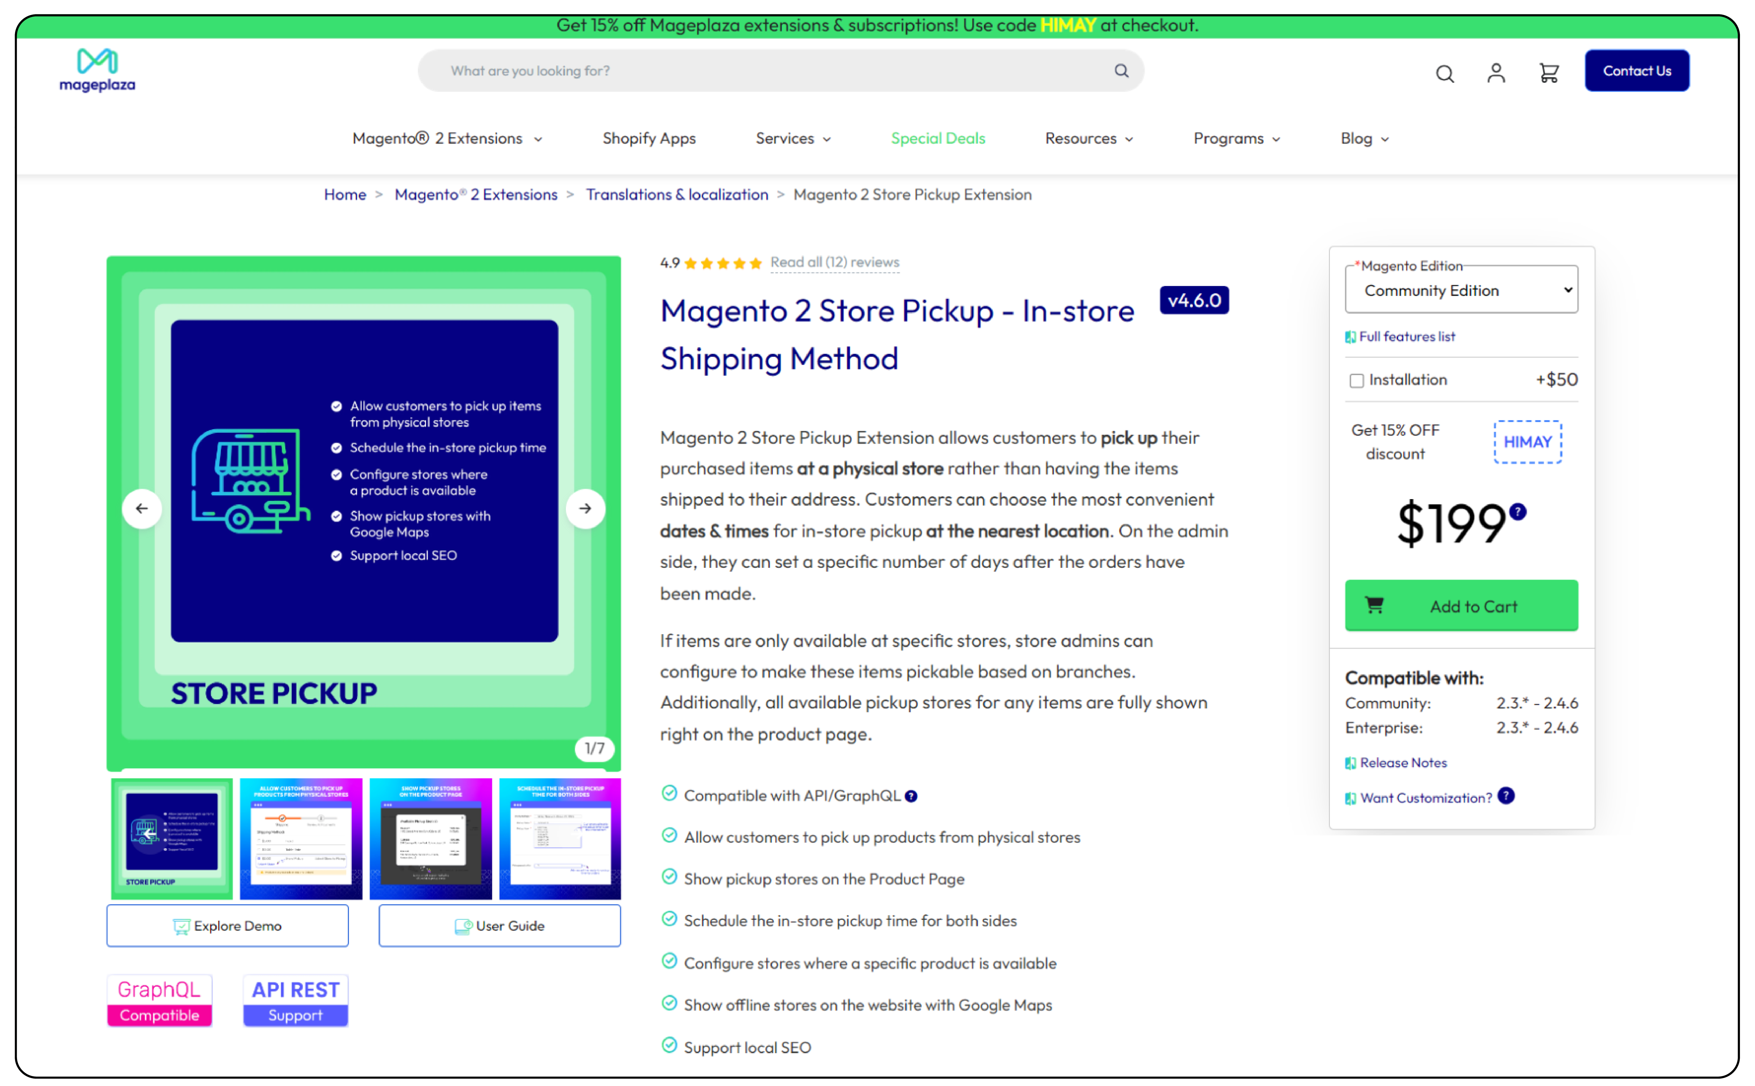Expand the Magento 2 Extensions menu
Image resolution: width=1755 pixels, height=1086 pixels.
(x=447, y=139)
